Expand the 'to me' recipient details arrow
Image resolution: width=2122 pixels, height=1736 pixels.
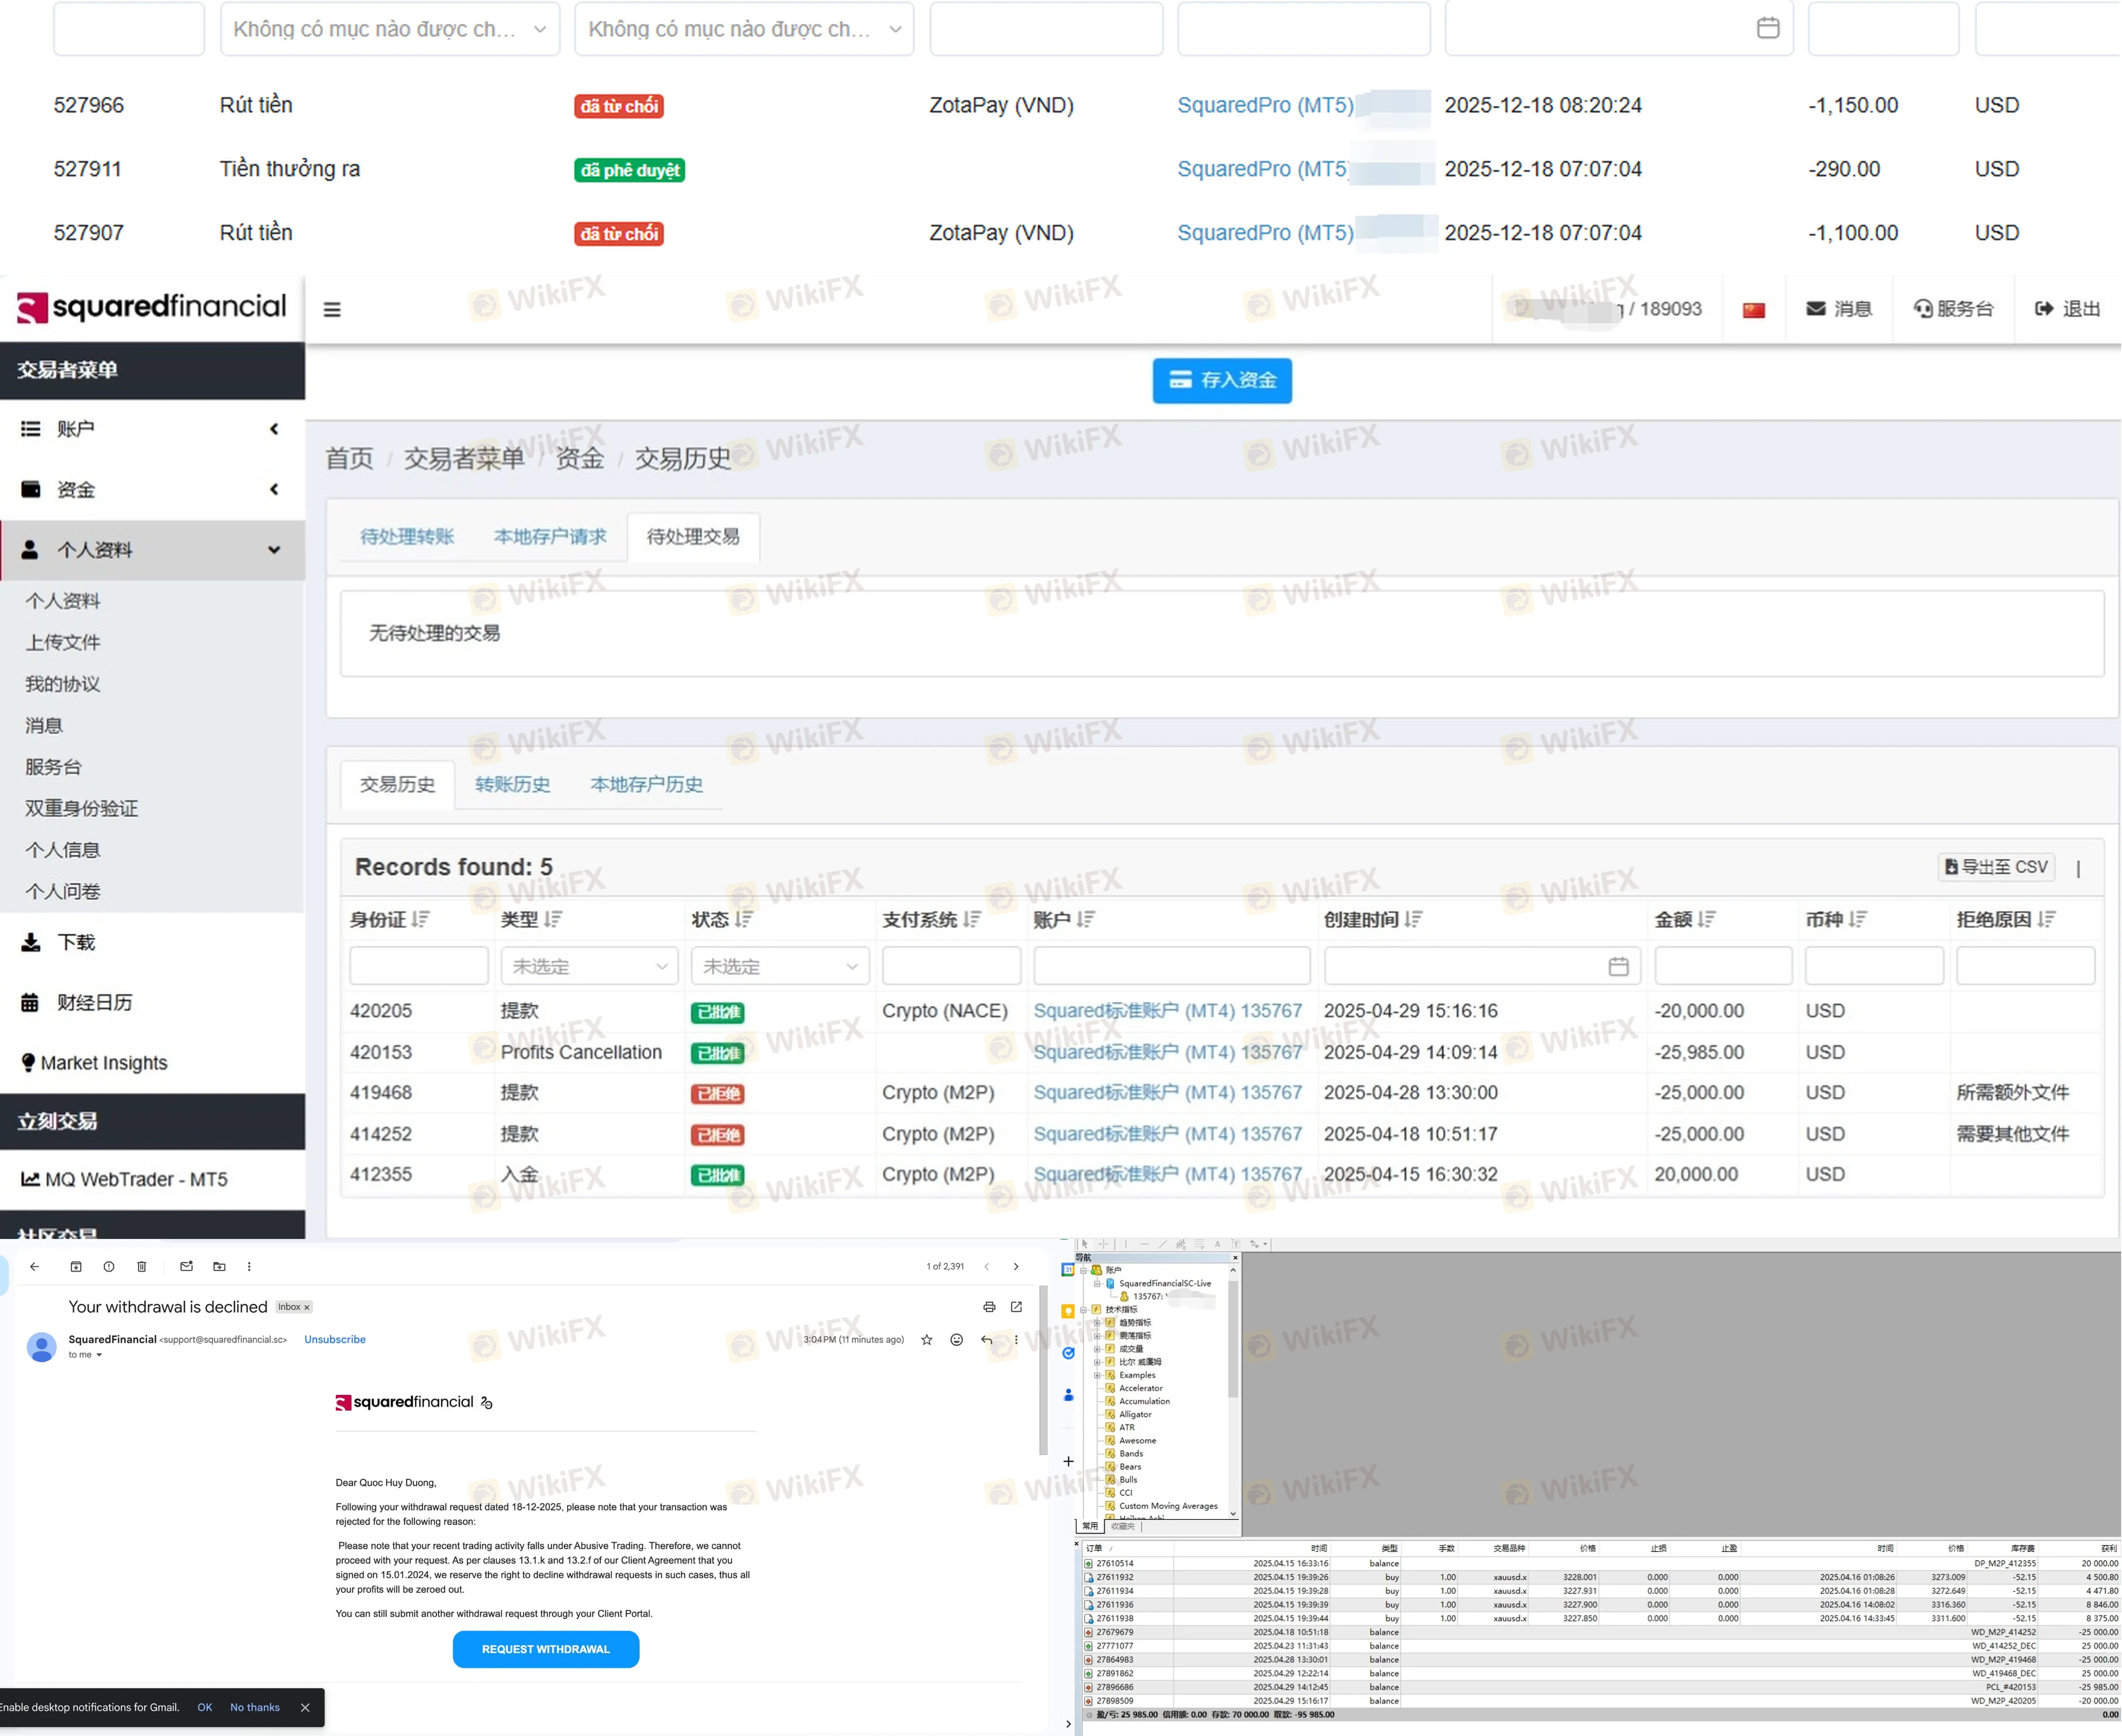click(x=99, y=1355)
